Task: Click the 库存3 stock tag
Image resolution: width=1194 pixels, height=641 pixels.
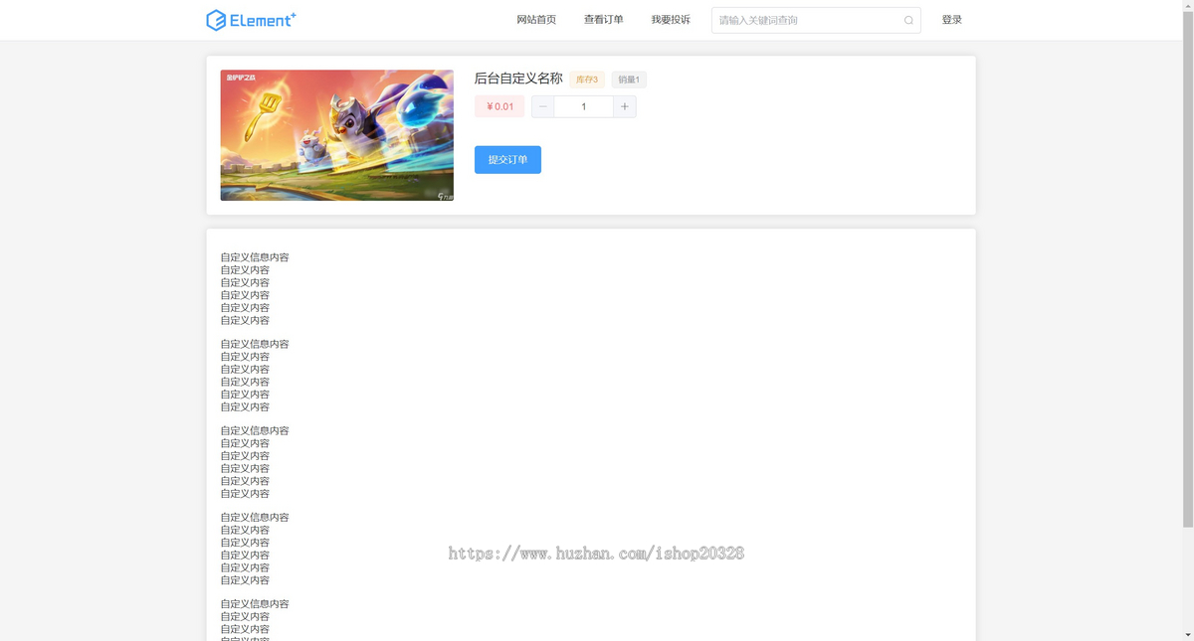Action: 587,80
